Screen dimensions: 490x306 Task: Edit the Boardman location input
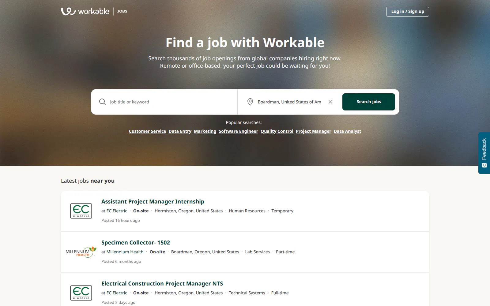tap(290, 102)
